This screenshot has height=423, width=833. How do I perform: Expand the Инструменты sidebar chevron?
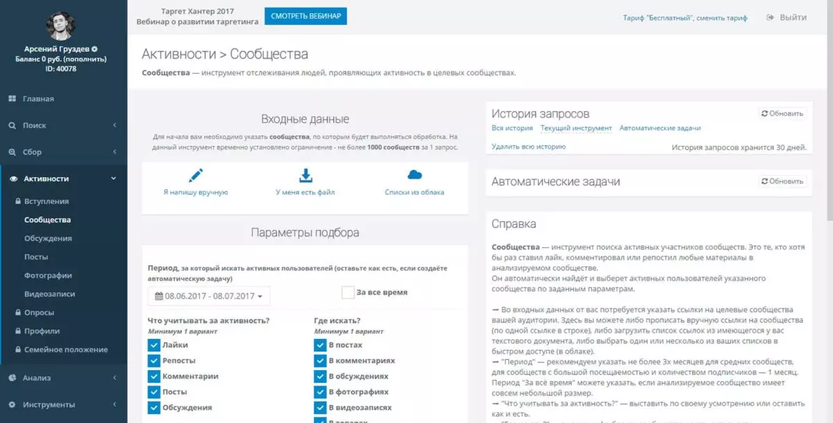tap(115, 404)
